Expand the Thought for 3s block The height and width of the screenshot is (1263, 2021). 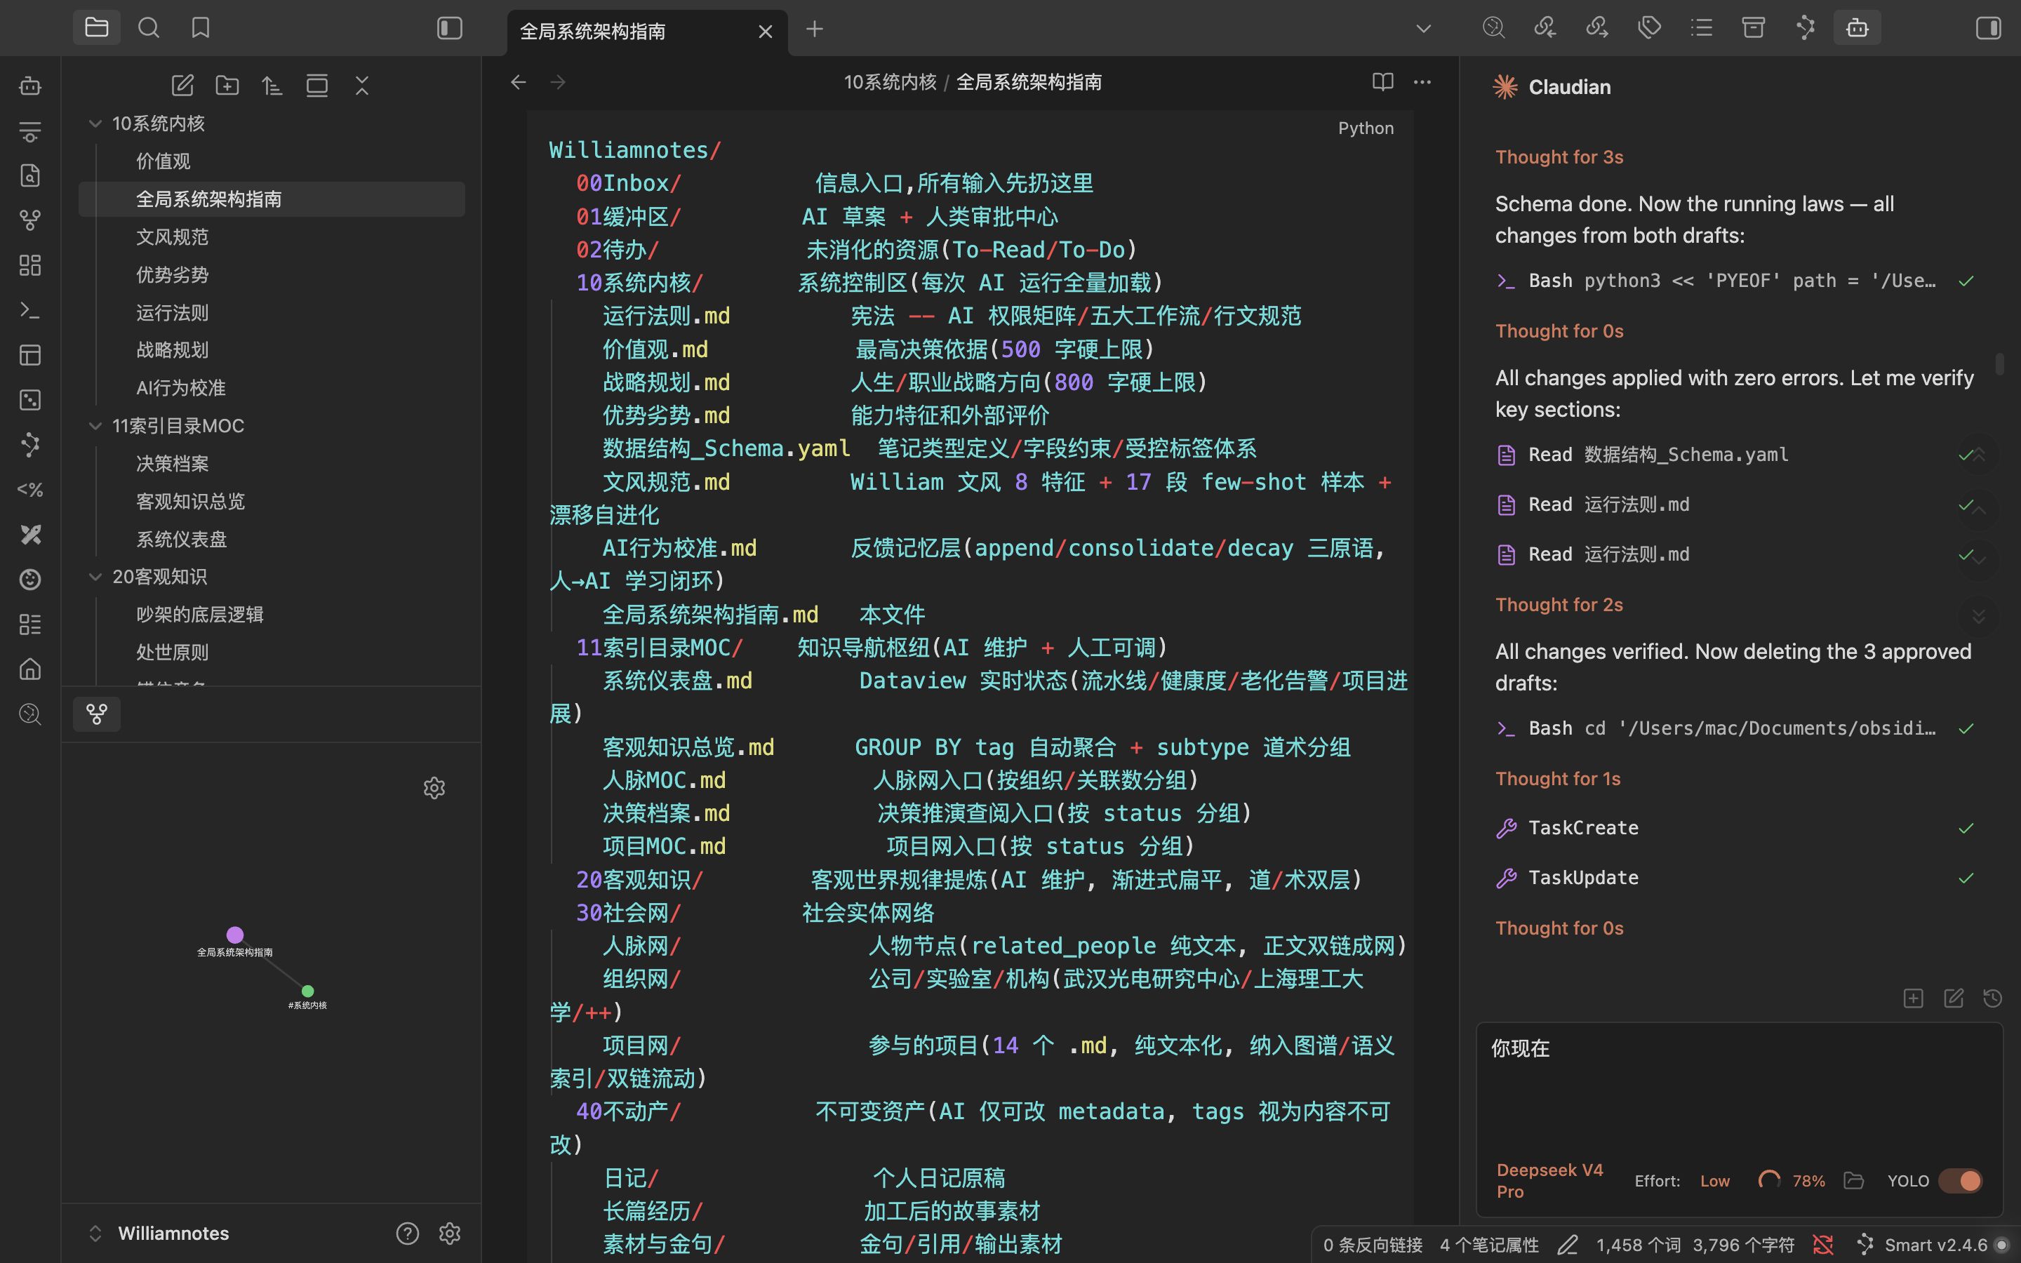point(1559,157)
